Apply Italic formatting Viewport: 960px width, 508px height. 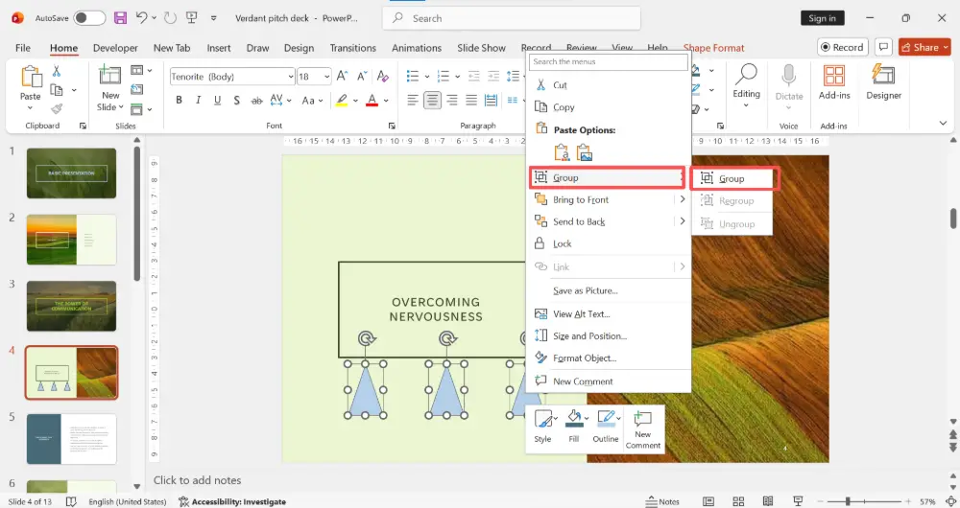(x=198, y=100)
